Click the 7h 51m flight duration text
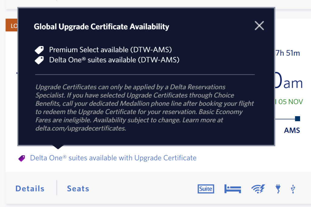This screenshot has width=311, height=207. point(288,53)
